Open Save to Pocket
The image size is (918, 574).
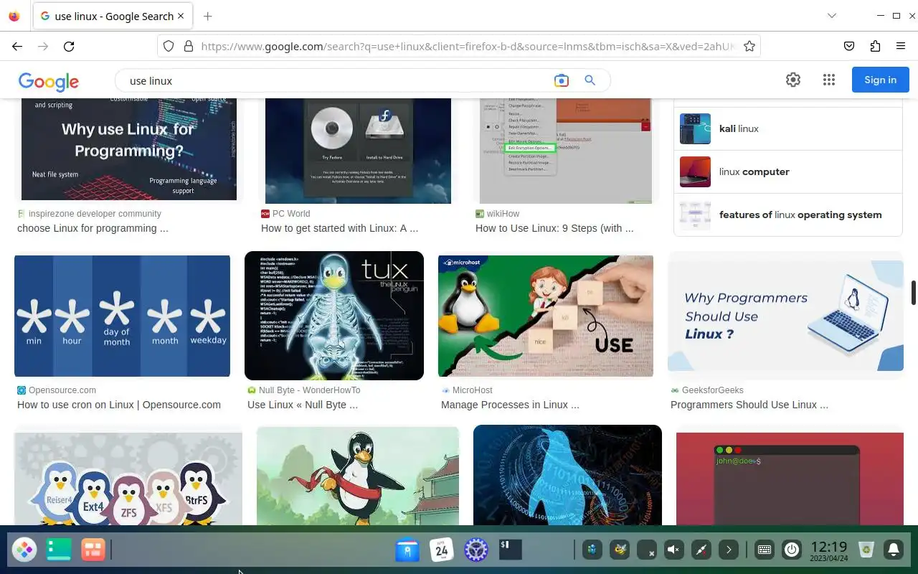[x=849, y=46]
